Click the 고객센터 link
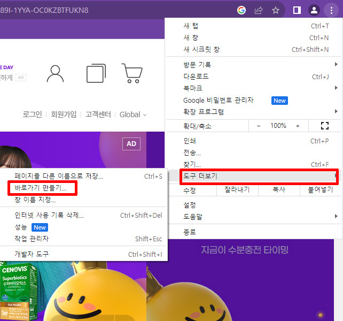This screenshot has height=321, width=343. coord(98,114)
